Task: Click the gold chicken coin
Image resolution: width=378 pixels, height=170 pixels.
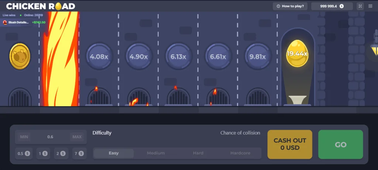Action: pos(20,56)
